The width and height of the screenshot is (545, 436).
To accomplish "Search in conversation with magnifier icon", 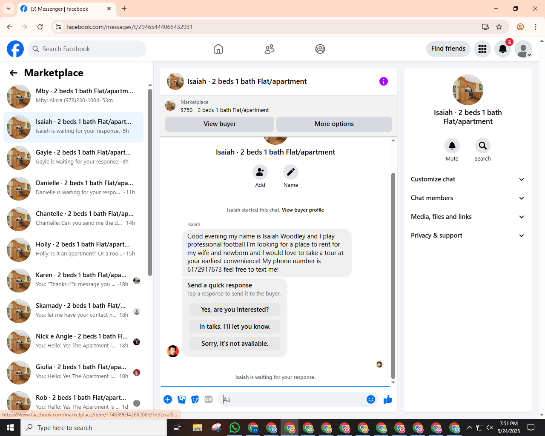I will [x=483, y=146].
